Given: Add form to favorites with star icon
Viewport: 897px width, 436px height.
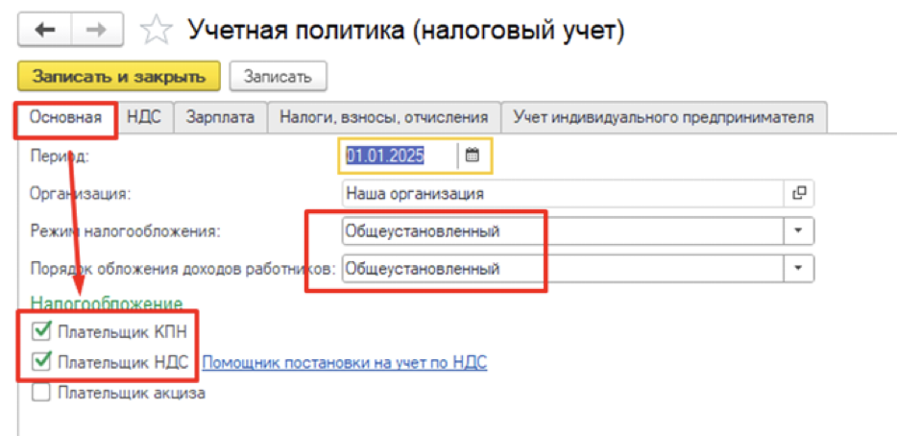Looking at the screenshot, I should coord(155,31).
